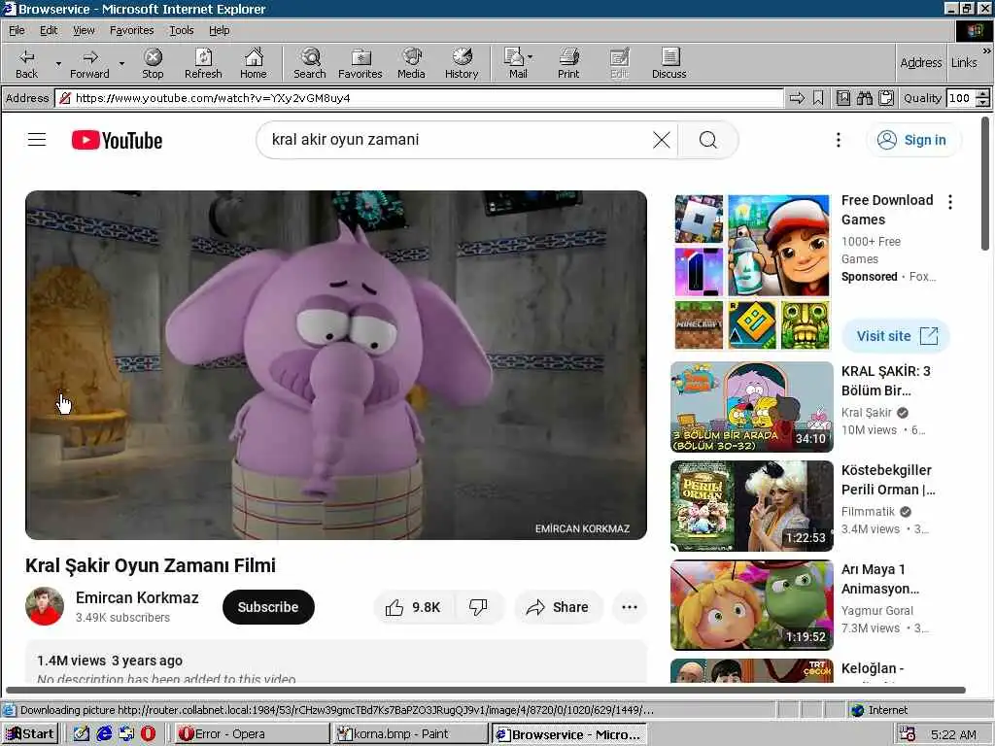Image resolution: width=995 pixels, height=746 pixels.
Task: Open the Windows Start button
Action: click(30, 734)
